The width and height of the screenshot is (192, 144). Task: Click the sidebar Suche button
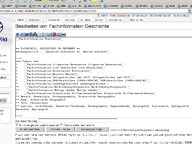pos(3,100)
